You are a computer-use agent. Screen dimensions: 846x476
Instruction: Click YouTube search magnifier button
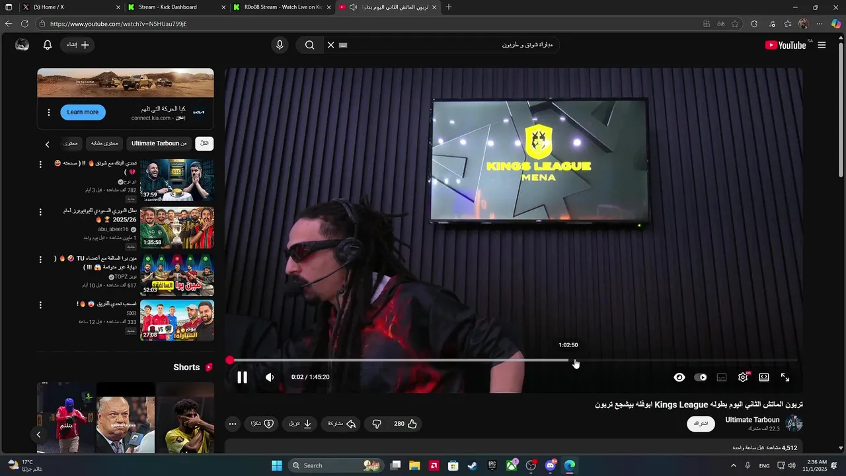tap(309, 45)
